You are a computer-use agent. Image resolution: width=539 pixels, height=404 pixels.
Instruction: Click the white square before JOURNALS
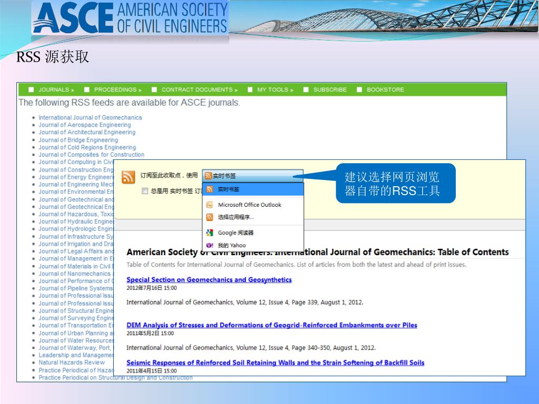(31, 89)
